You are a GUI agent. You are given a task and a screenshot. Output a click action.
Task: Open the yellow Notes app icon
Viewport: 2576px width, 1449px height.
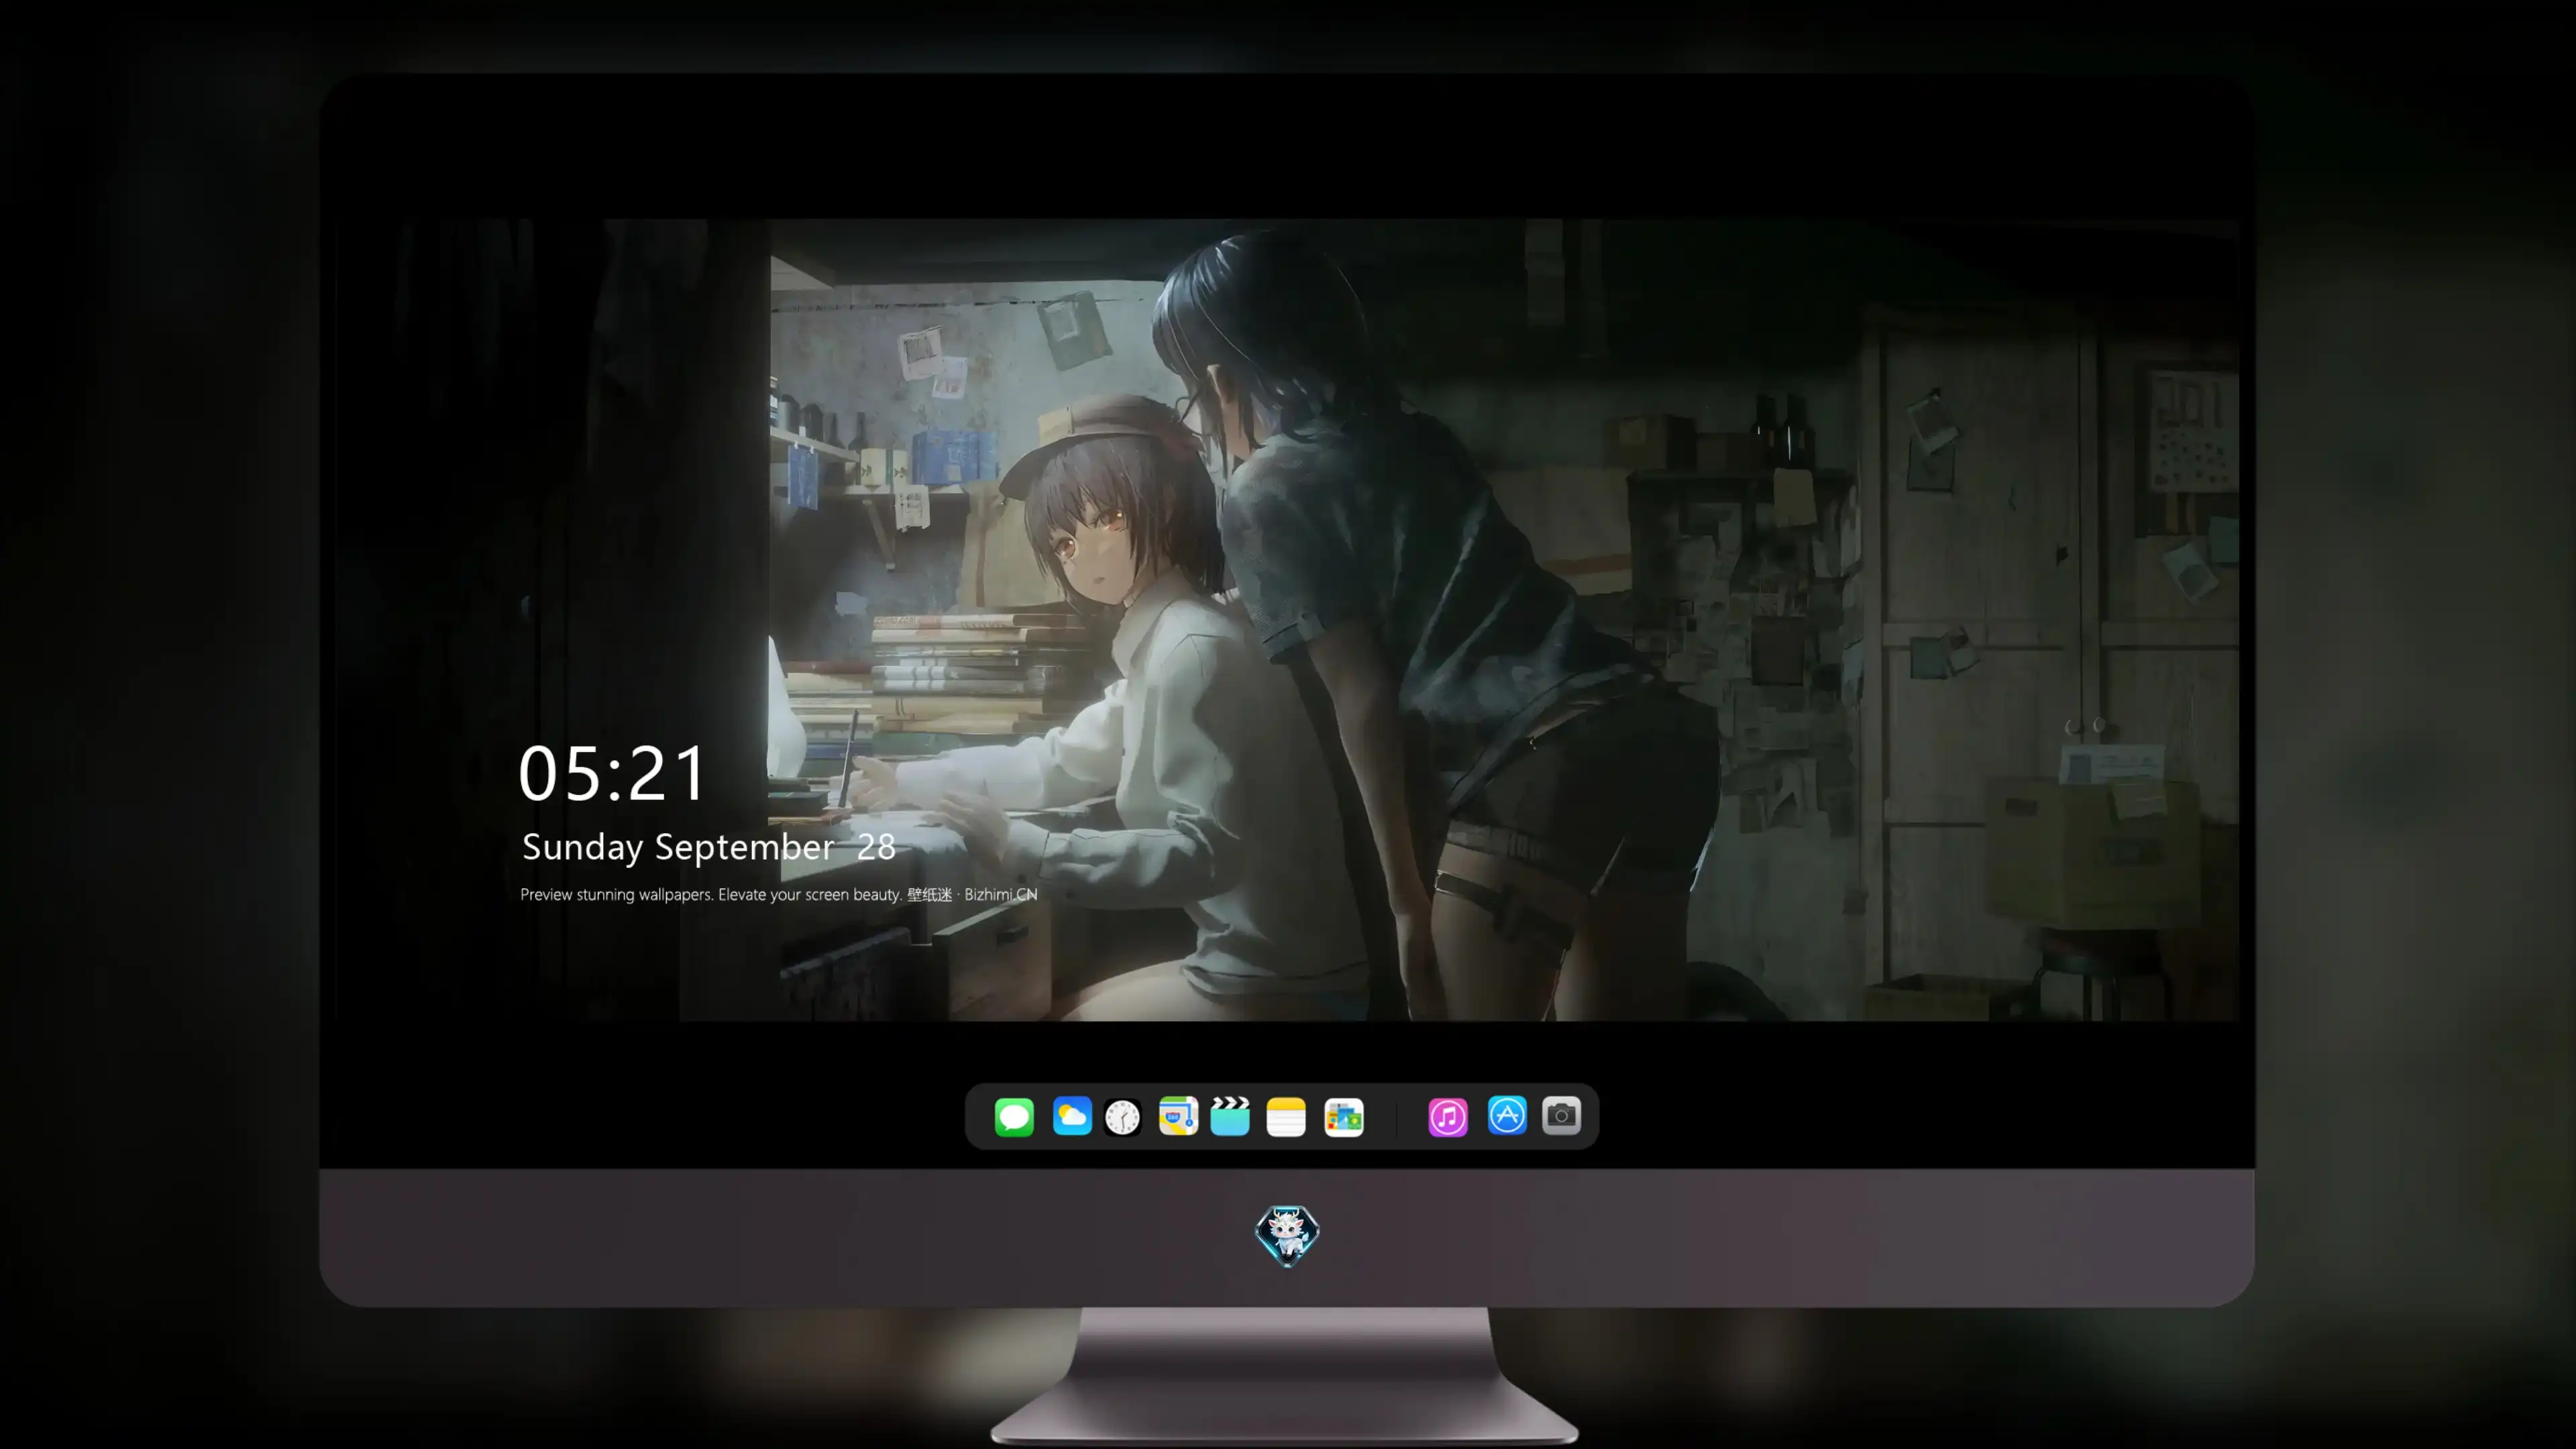(x=1286, y=1116)
